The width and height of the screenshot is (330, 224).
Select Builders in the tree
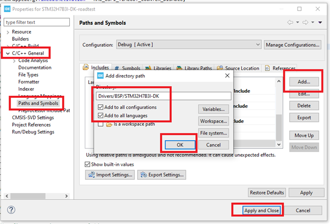coord(20,39)
